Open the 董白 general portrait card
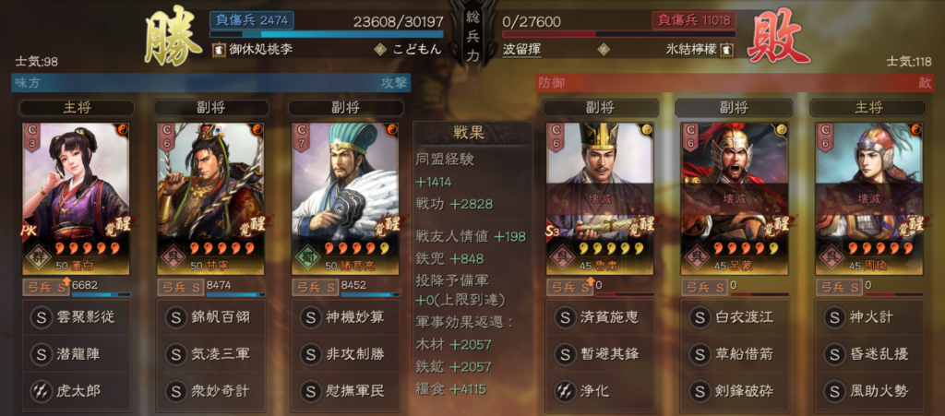This screenshot has height=416, width=945. 76,198
